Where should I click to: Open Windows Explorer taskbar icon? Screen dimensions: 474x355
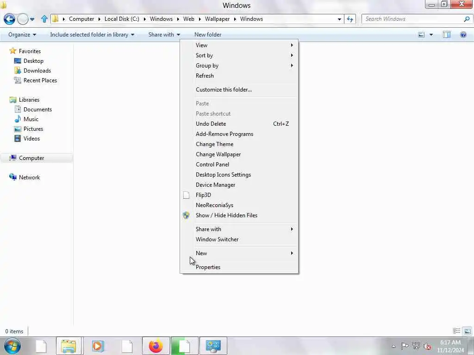[69, 346]
